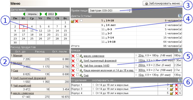Tick the checkbox in diet row 5.1 14-18
193x100 pixels.
[81, 21]
